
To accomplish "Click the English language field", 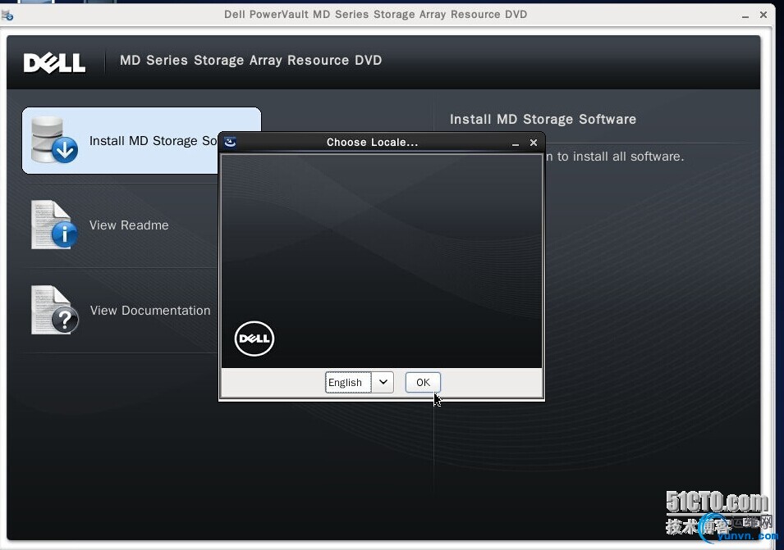I will 348,382.
